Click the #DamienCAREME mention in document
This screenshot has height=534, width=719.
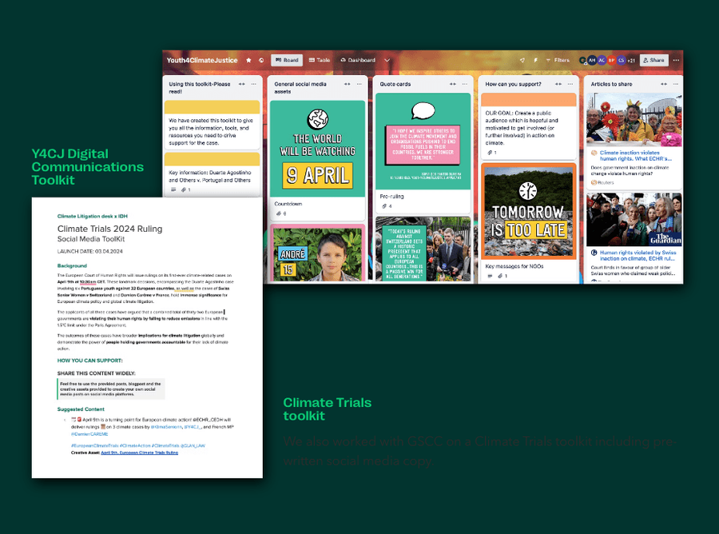point(89,433)
